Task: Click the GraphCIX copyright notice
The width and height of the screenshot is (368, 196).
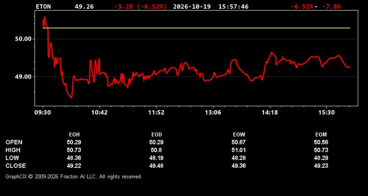Action: 74,176
